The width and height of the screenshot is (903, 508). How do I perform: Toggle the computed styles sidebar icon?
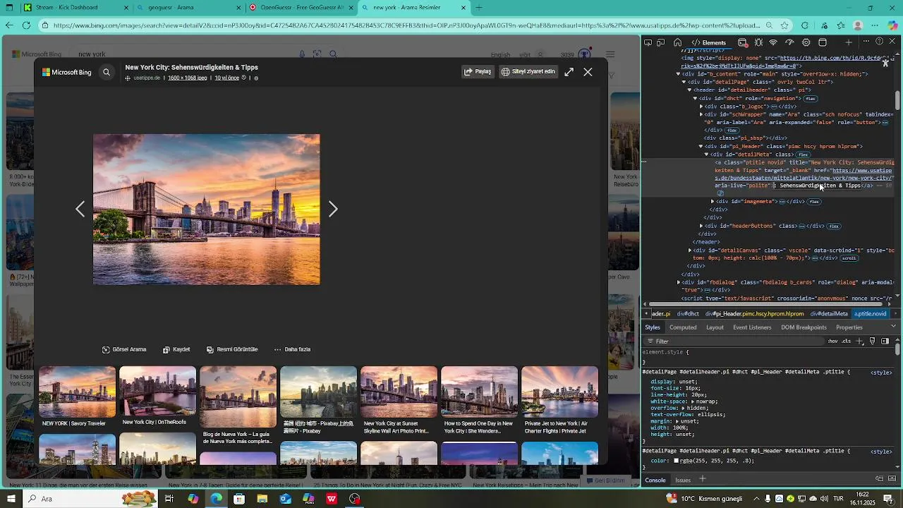885,341
